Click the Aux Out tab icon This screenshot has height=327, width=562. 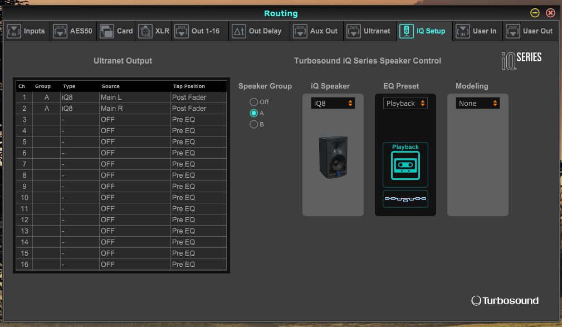coord(300,31)
